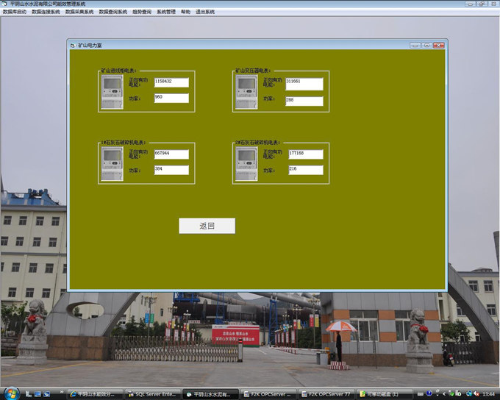The image size is (500, 400).
Task: Open the 数据连接系统 menu
Action: 46,12
